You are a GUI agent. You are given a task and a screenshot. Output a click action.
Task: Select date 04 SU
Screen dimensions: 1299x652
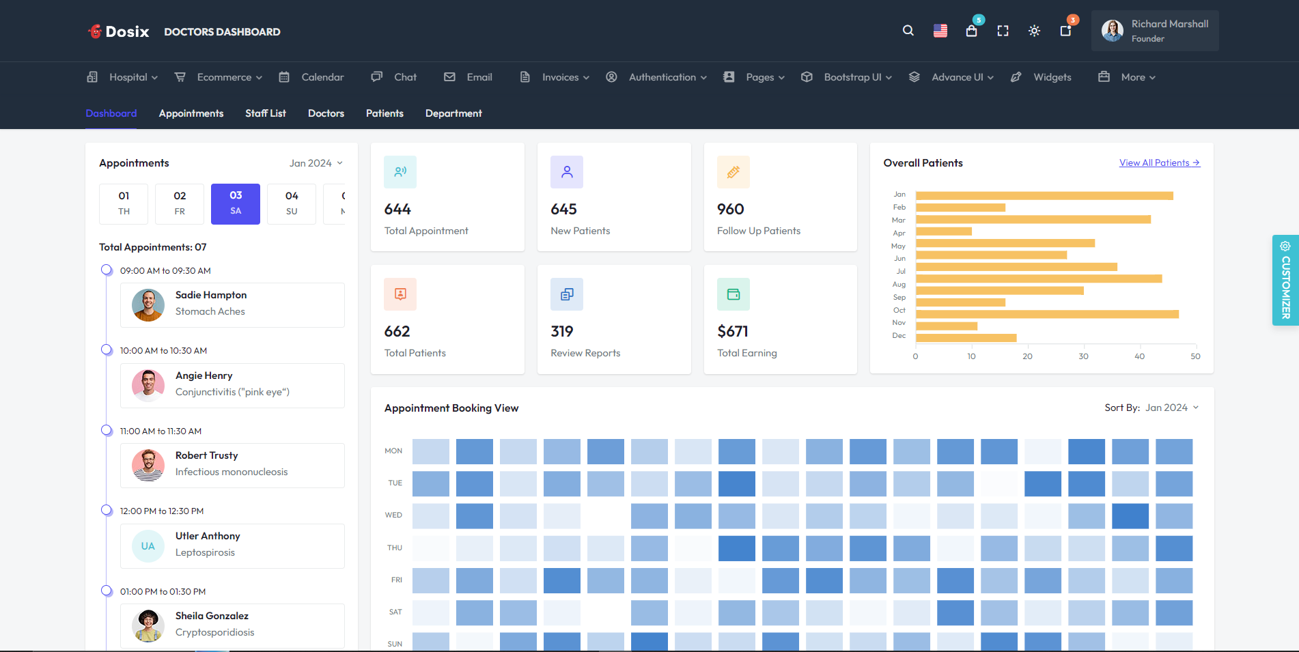pos(292,203)
